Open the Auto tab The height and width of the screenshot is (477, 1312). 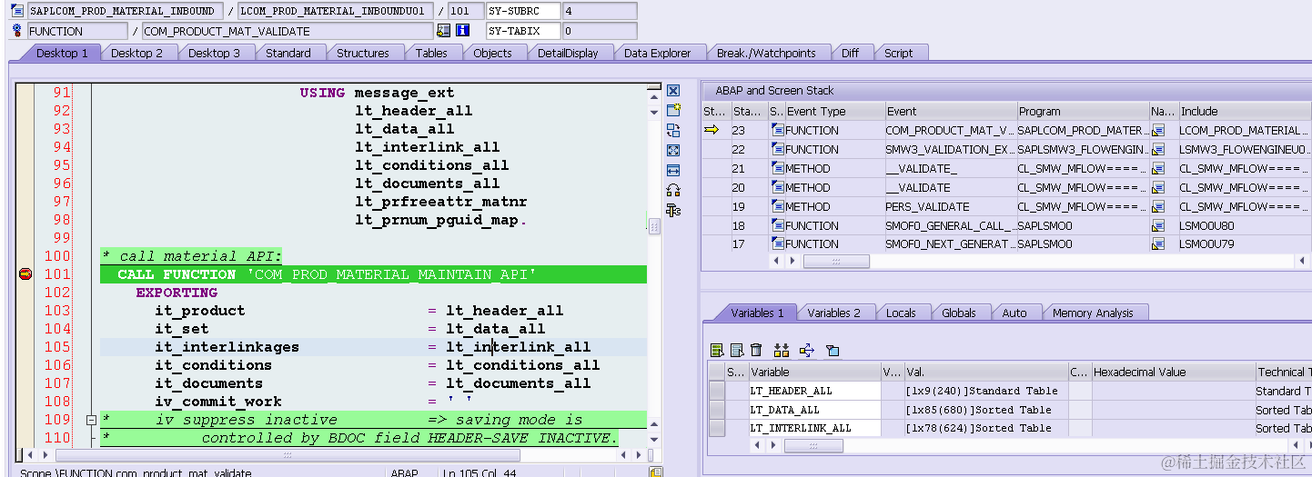point(1014,313)
